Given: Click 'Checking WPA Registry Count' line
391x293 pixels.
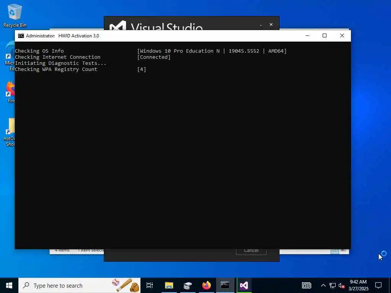Looking at the screenshot, I should coord(56,69).
